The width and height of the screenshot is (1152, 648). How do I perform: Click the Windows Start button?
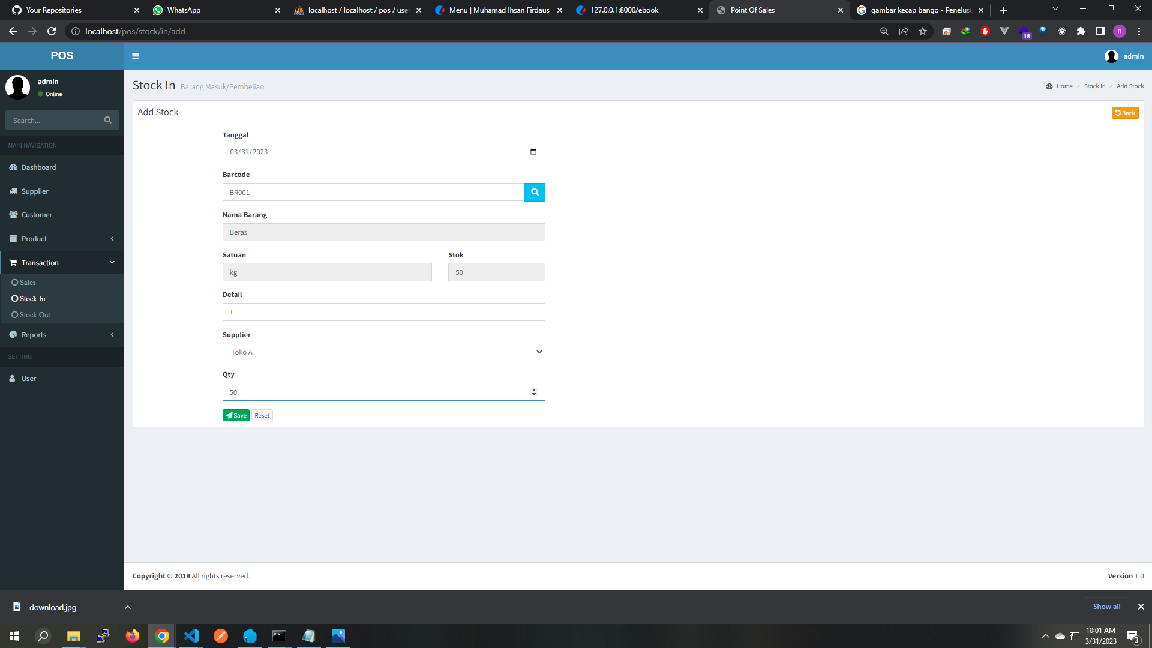click(14, 636)
